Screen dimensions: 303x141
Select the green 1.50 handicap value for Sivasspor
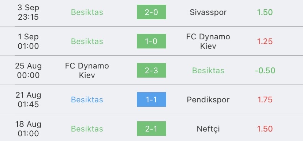coord(265,12)
